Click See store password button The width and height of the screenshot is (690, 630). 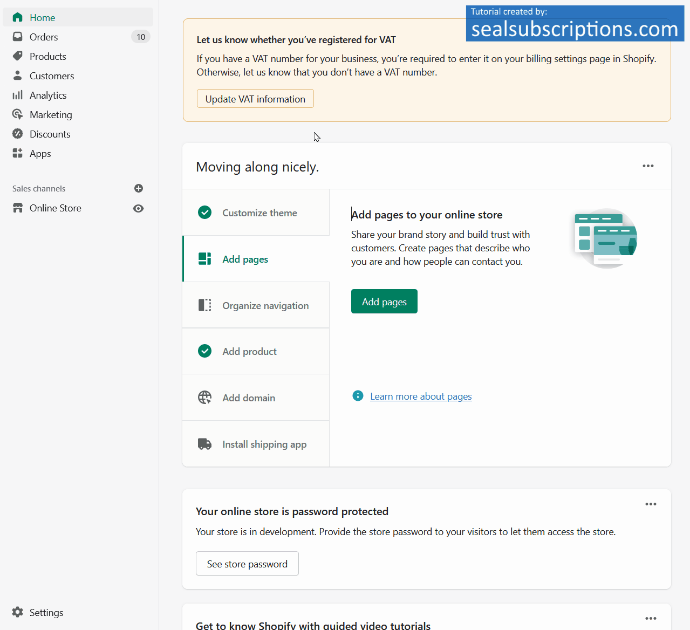[x=247, y=564]
